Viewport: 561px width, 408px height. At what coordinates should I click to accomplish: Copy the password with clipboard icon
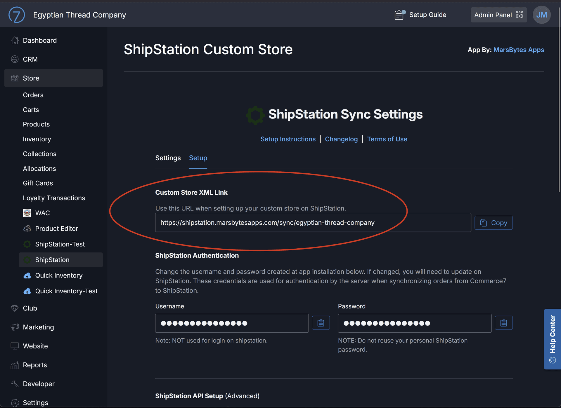click(503, 322)
